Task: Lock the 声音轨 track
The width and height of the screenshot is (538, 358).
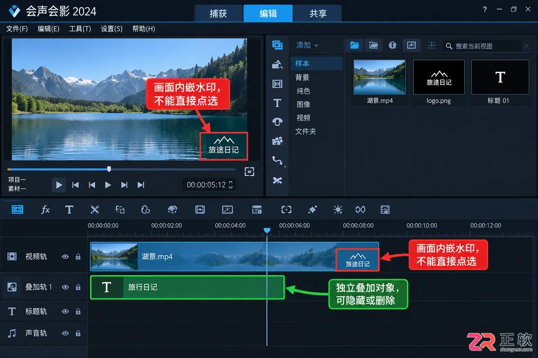Action: click(78, 333)
